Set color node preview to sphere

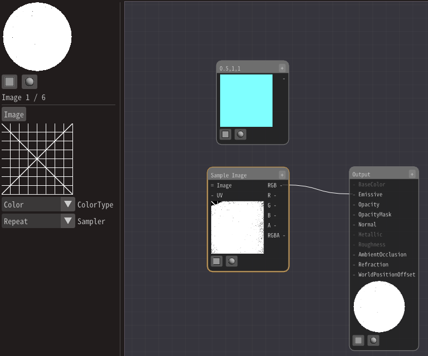click(240, 134)
